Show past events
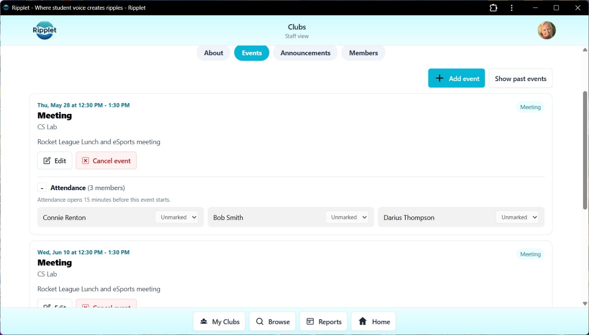Viewport: 589px width, 335px height. tap(521, 78)
